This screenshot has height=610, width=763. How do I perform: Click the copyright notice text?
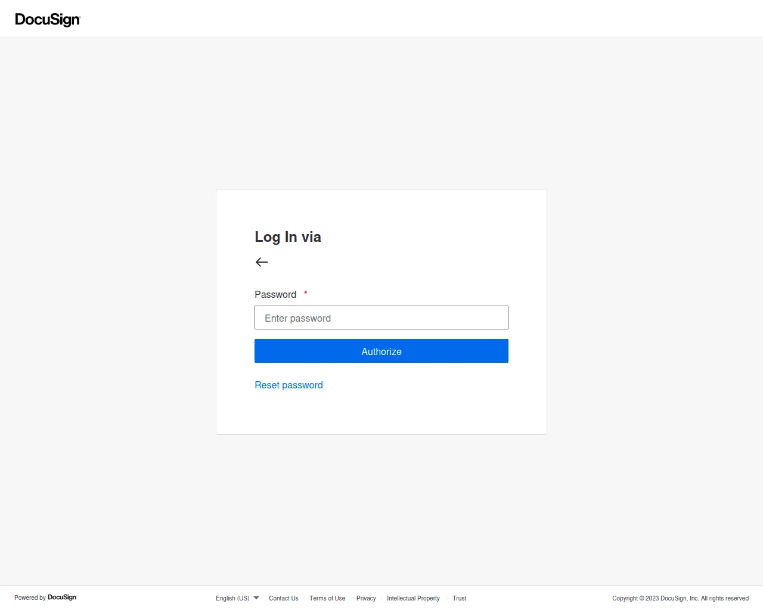pos(680,598)
